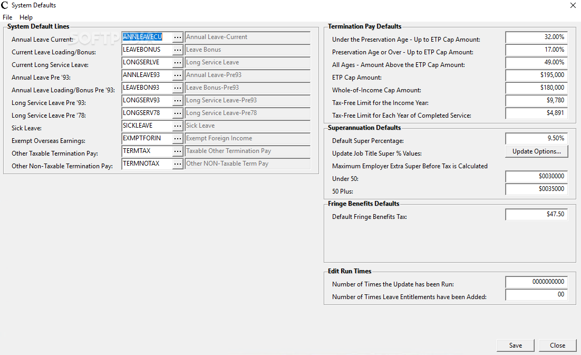Click the Annual Leave-Pre93 description box

click(247, 75)
